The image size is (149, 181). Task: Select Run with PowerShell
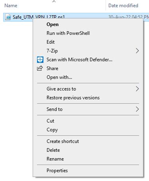[x=68, y=33]
